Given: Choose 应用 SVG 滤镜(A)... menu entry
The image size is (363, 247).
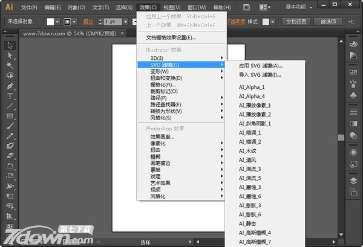Looking at the screenshot, I should (x=261, y=65).
